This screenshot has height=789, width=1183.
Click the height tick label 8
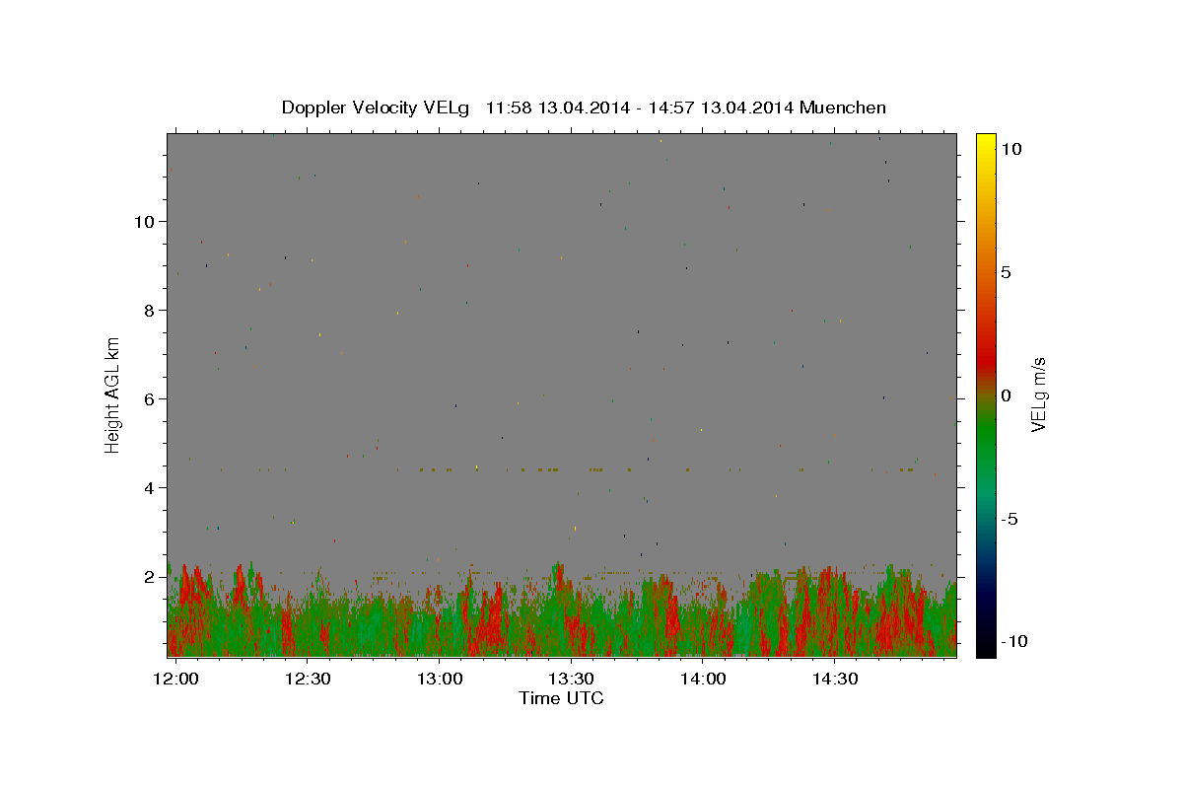[150, 311]
